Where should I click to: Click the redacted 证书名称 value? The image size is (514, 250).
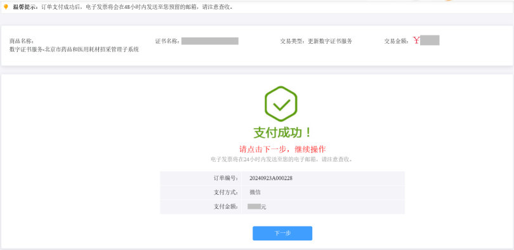210,41
